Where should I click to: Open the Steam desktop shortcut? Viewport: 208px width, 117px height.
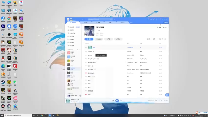click(3, 83)
